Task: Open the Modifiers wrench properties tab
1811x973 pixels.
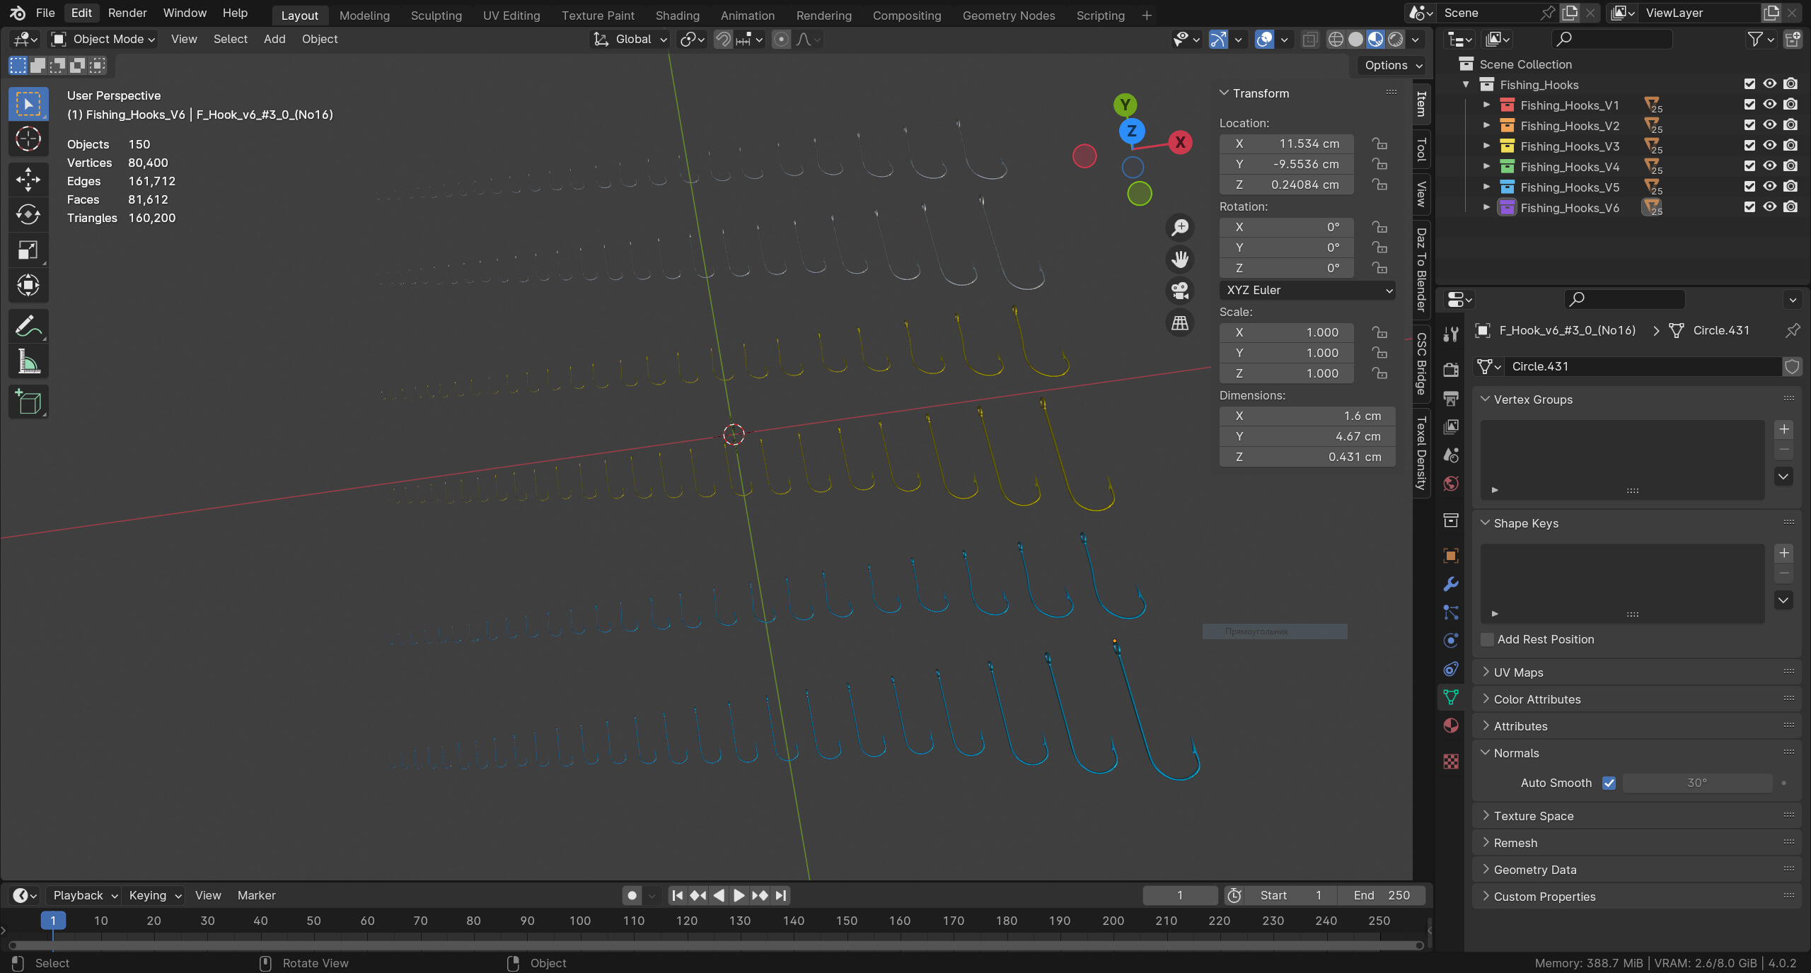Action: point(1451,584)
